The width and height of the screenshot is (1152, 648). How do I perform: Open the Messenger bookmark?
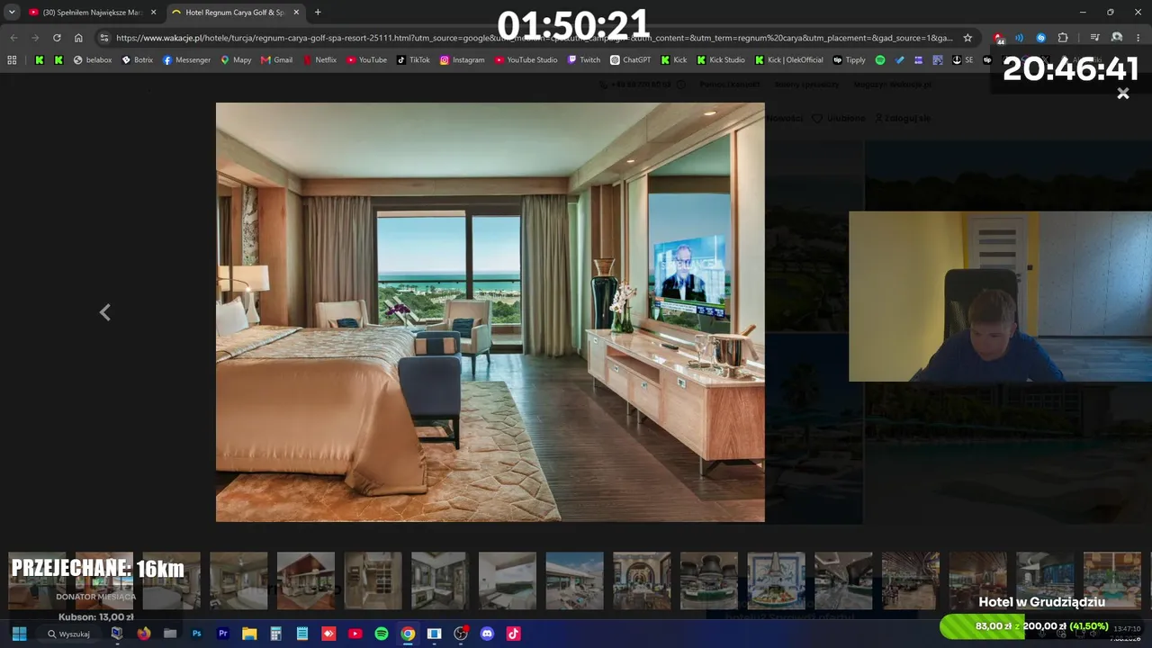tap(186, 60)
